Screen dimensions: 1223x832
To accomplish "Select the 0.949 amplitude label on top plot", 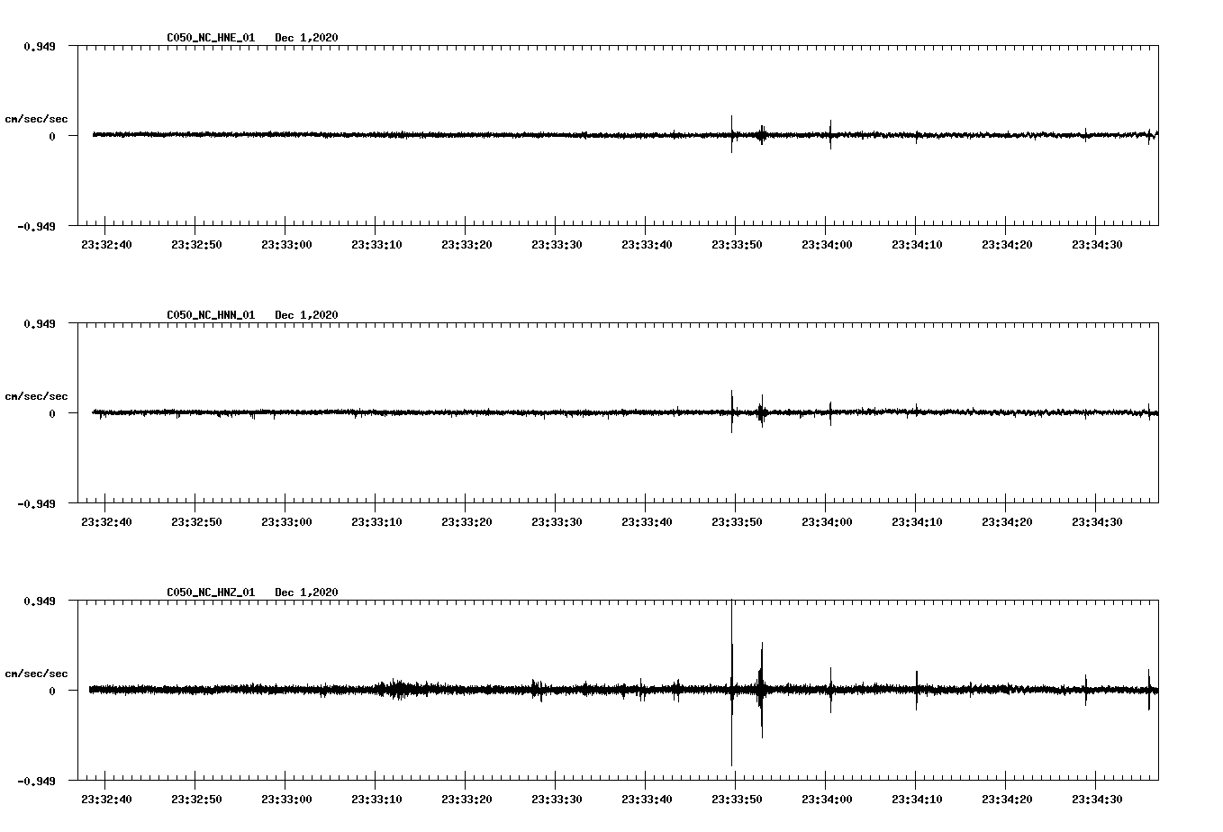I will tap(41, 45).
